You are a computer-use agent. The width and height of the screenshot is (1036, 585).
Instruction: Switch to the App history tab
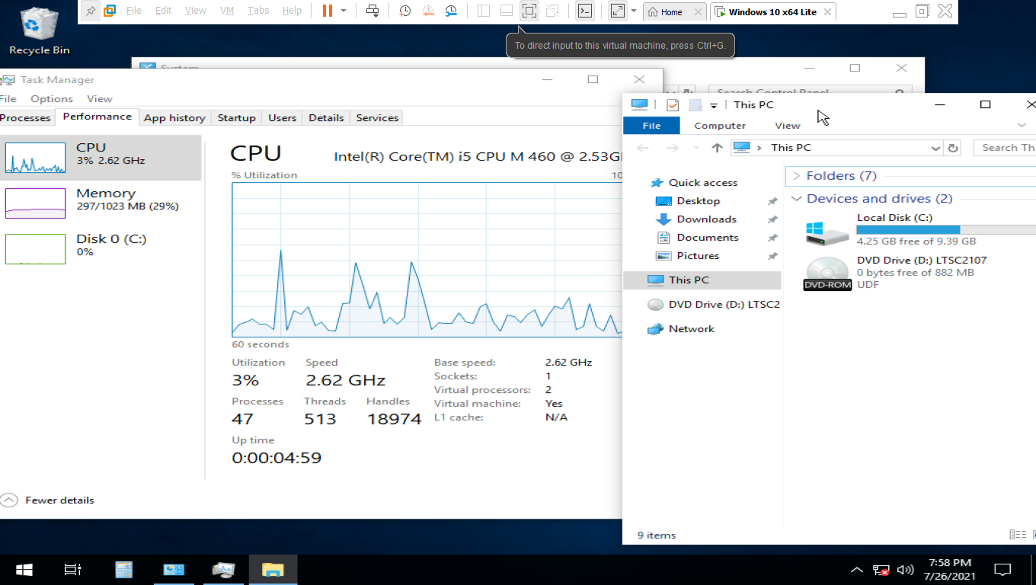(x=174, y=118)
